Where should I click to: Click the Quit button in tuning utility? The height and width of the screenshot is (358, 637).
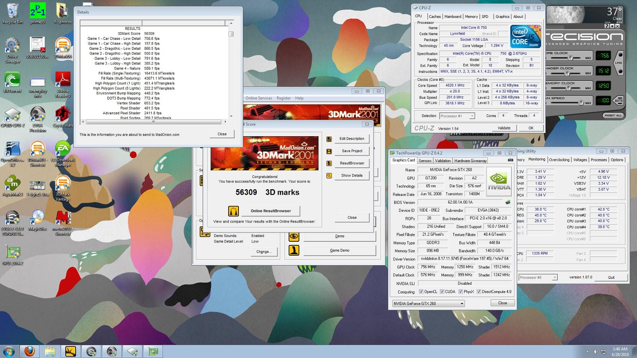pos(611,278)
